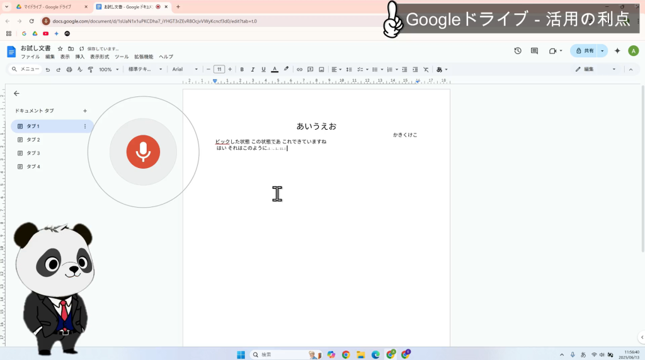The height and width of the screenshot is (360, 645).
Task: Open the comments history panel
Action: (534, 50)
